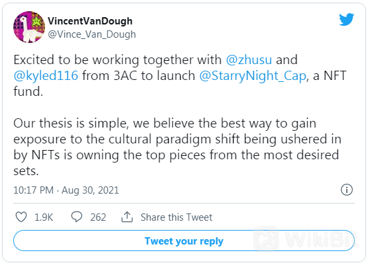The height and width of the screenshot is (263, 368).
Task: Click the 262 replies count
Action: pos(98,217)
